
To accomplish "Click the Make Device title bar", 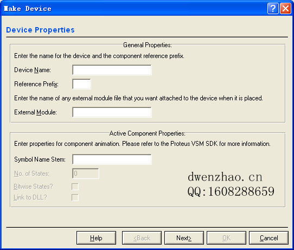I will click(131, 9).
